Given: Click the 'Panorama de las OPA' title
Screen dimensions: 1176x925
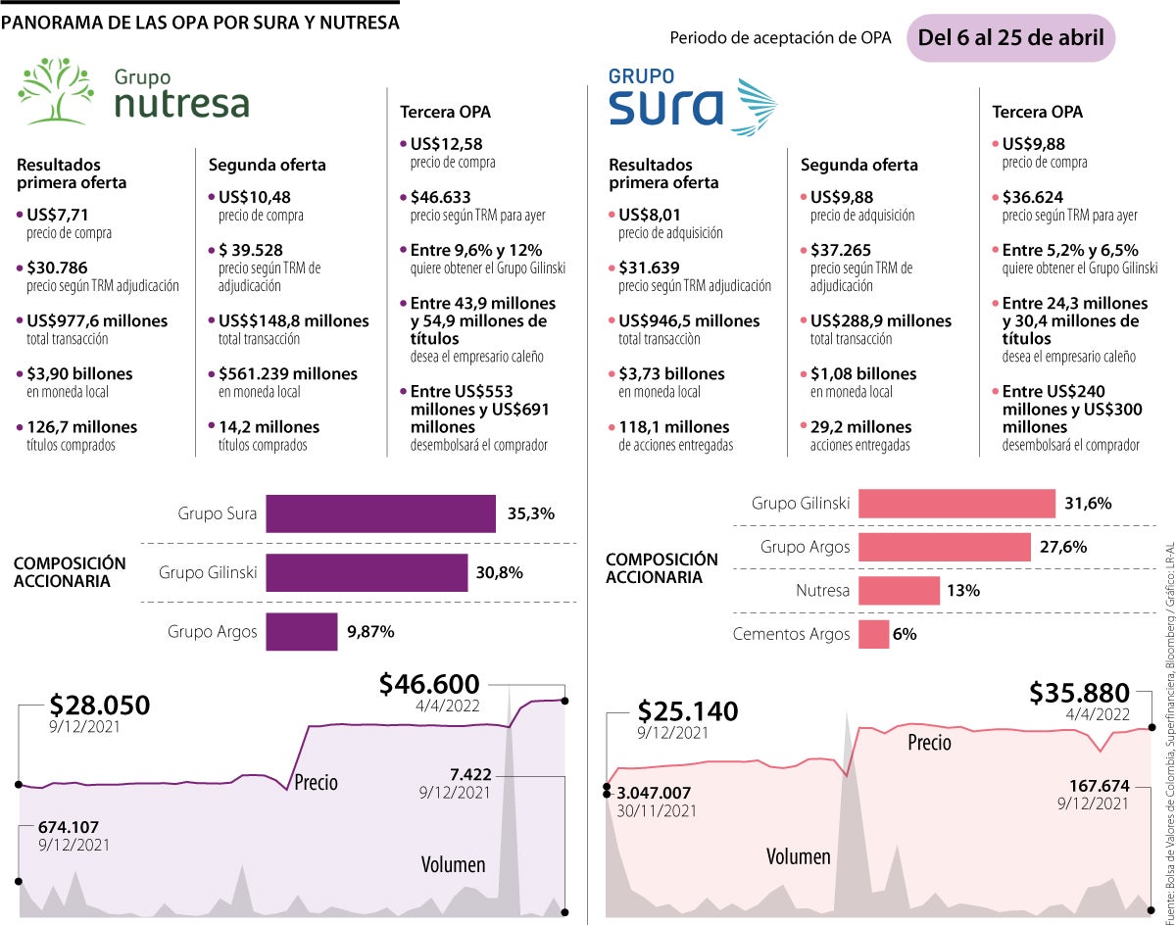Looking at the screenshot, I should 200,21.
